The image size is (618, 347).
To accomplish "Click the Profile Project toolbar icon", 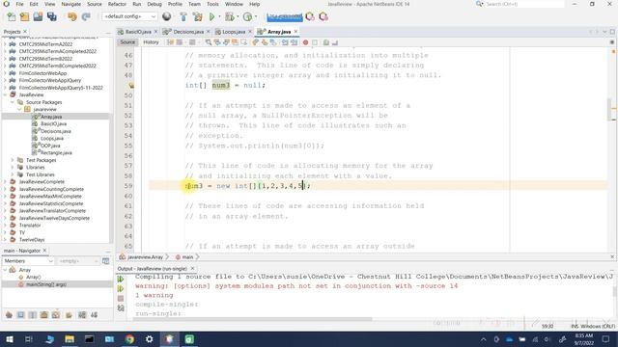I will [x=247, y=17].
